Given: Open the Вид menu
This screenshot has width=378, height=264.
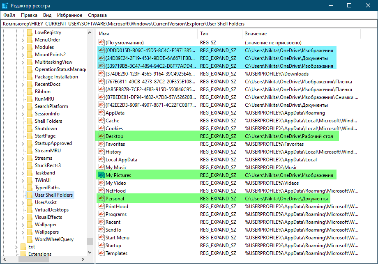Looking at the screenshot, I should pyautogui.click(x=47, y=15).
